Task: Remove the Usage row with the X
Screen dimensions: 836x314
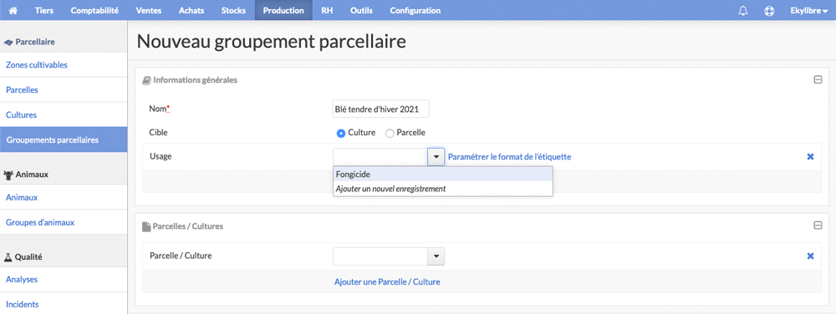Action: [x=810, y=156]
